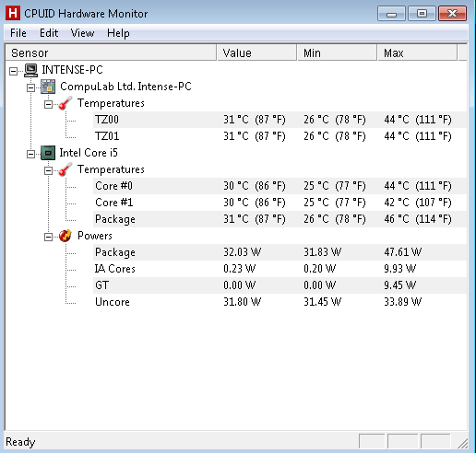Click the thermometer icon under CompuLab

pos(65,103)
